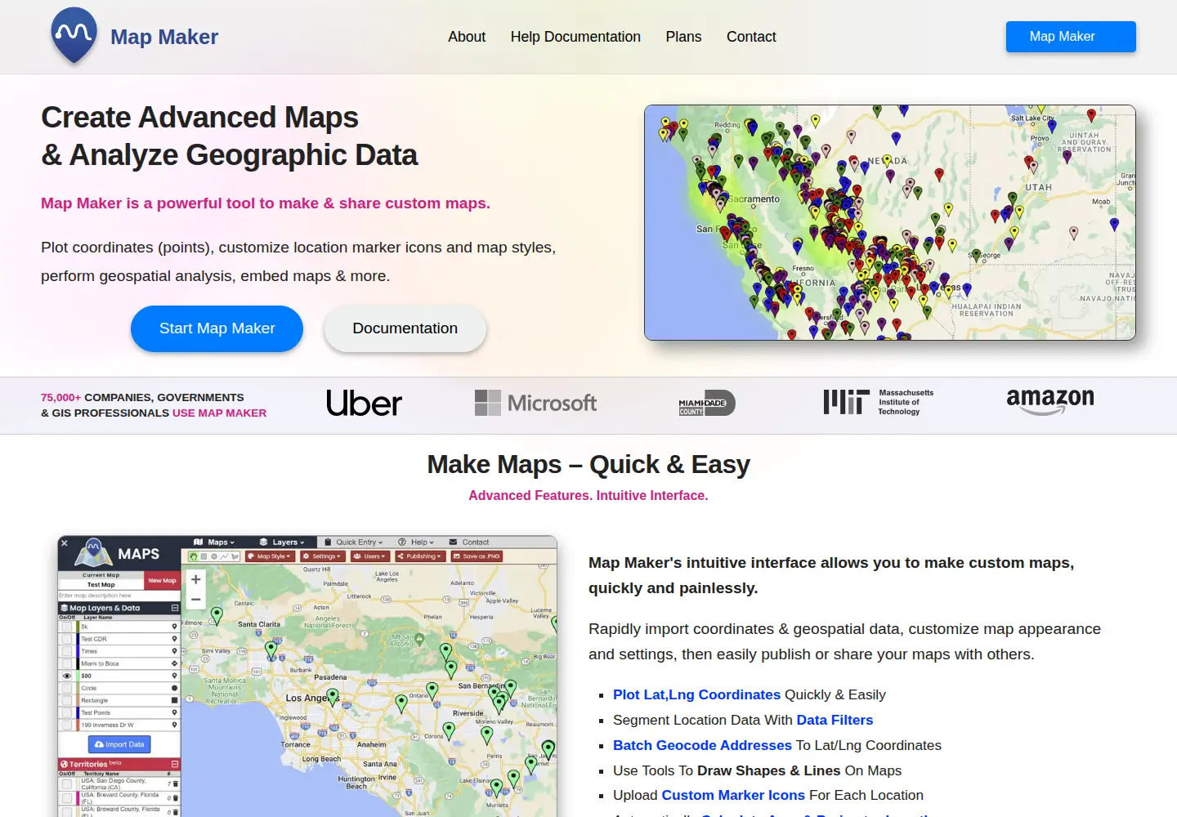Open Plans in the top navigation
The image size is (1177, 817).
click(x=683, y=37)
